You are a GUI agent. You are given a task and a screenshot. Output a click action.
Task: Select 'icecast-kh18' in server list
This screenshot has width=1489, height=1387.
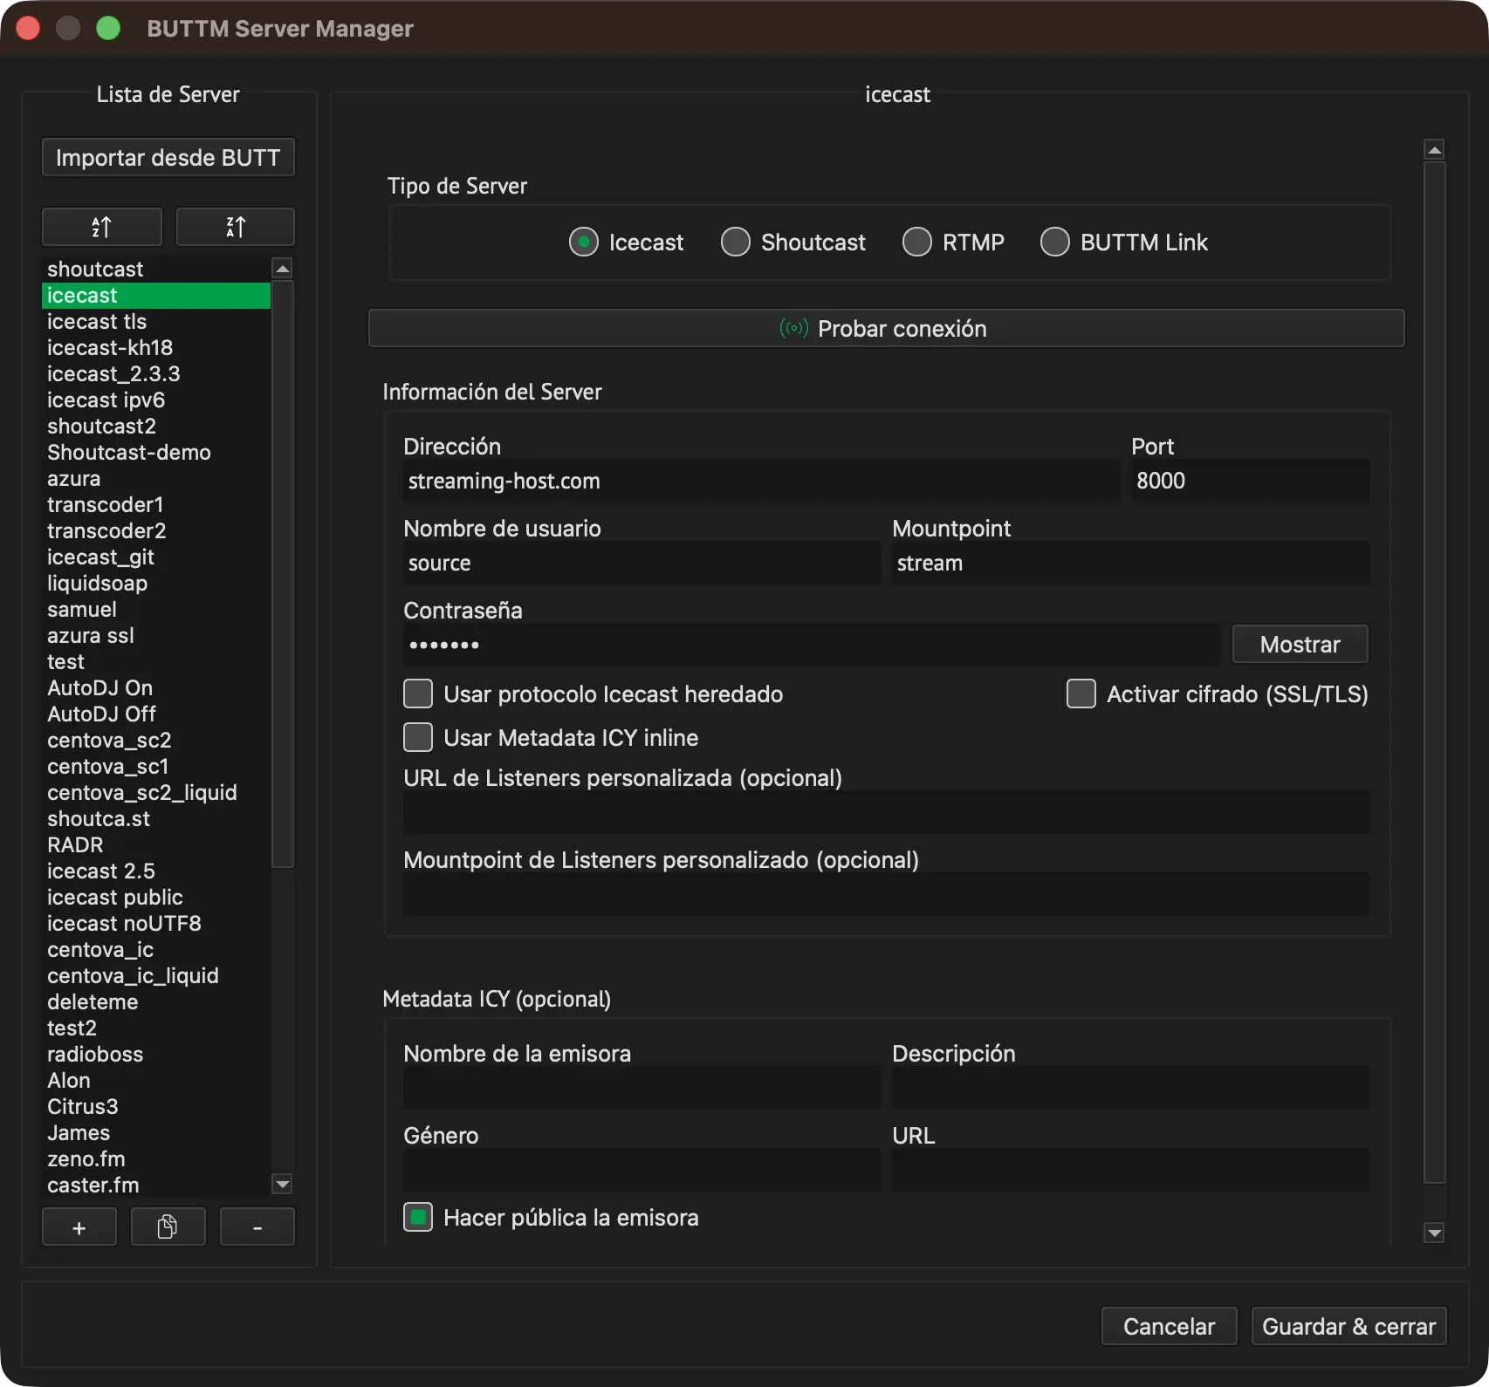(x=156, y=347)
